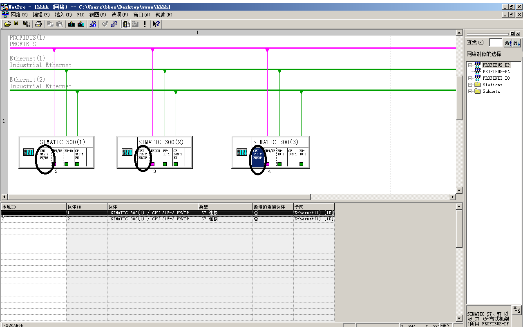Open the 窗口(W) menu

click(x=142, y=15)
